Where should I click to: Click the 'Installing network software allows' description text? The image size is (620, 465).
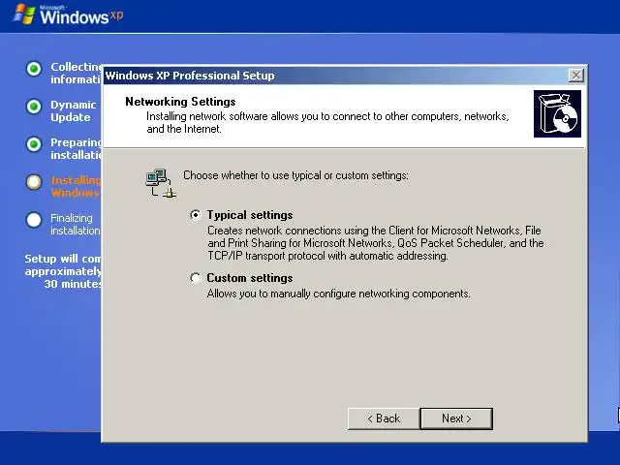click(327, 123)
